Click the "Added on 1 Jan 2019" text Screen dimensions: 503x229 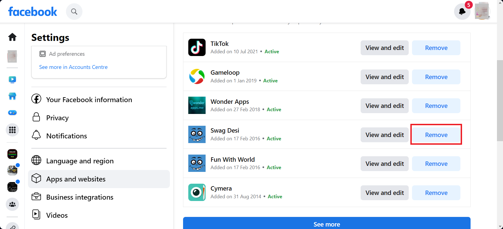(234, 81)
